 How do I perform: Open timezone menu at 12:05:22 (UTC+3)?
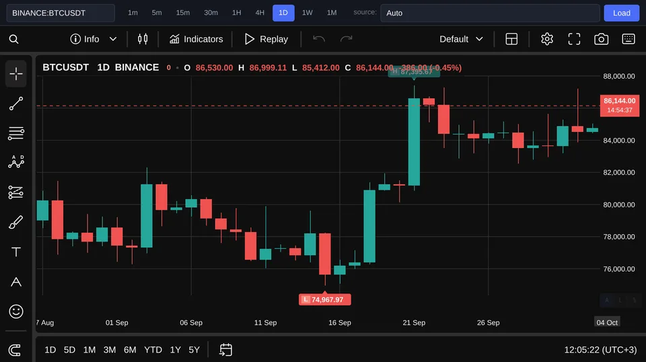click(600, 350)
